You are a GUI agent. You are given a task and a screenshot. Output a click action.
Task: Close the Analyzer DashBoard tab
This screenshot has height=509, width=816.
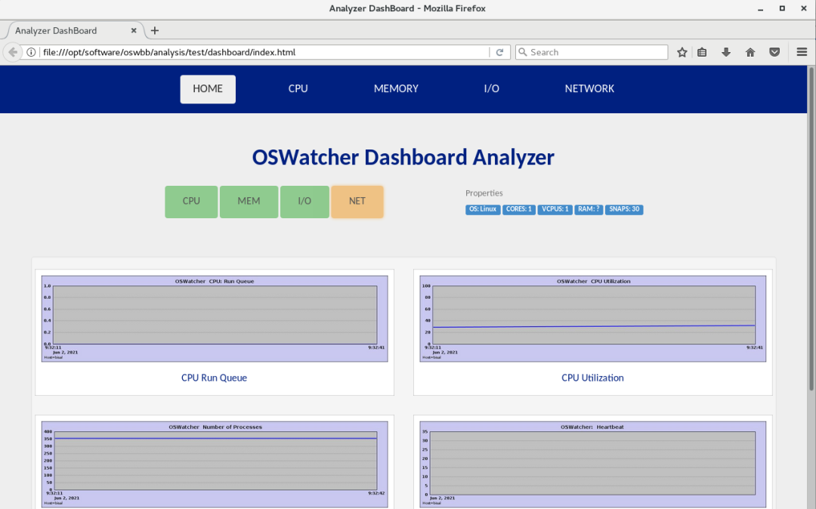tap(134, 31)
